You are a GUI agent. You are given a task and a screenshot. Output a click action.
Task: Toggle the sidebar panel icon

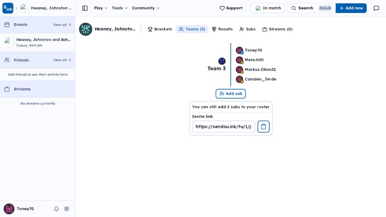[85, 8]
